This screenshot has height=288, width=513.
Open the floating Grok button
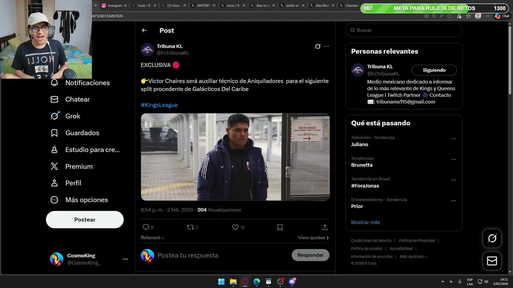(x=492, y=239)
